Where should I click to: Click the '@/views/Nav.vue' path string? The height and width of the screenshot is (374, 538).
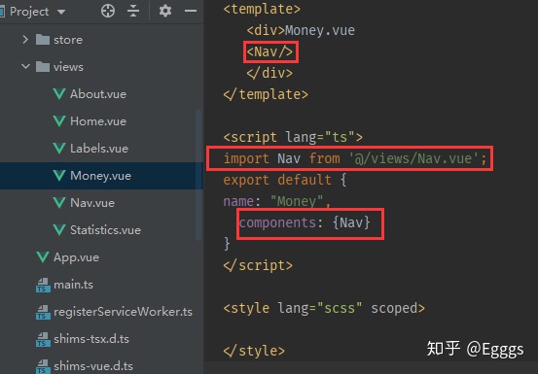tap(413, 158)
